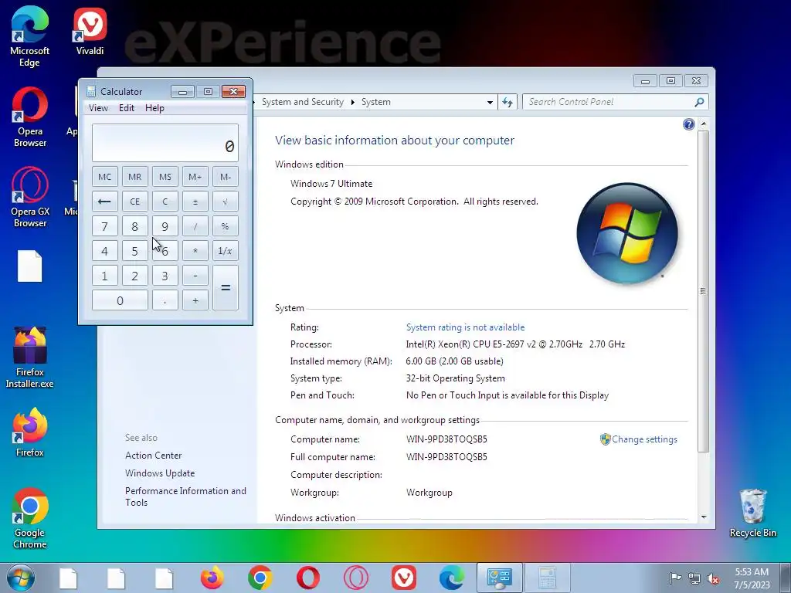Open Microsoft Edge desktop shortcut
Screen dimensions: 791x593
[x=30, y=36]
